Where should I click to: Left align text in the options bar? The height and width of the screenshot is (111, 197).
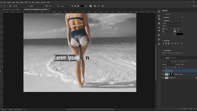tap(72, 6)
